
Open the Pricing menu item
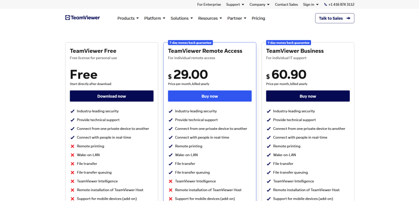pos(259,18)
